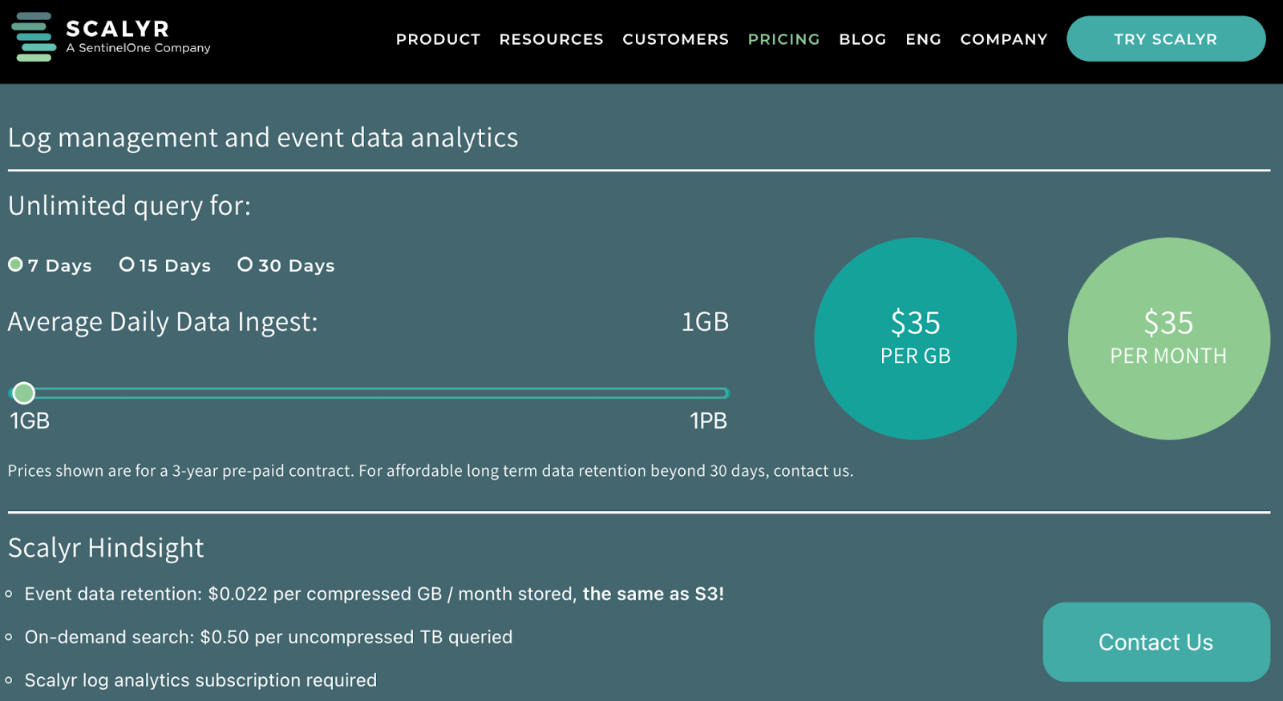Open the PRODUCT menu
This screenshot has height=701, width=1283.
(x=438, y=39)
